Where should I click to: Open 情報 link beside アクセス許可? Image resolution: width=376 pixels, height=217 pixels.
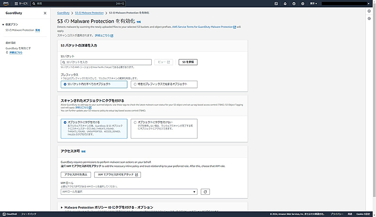point(83,152)
